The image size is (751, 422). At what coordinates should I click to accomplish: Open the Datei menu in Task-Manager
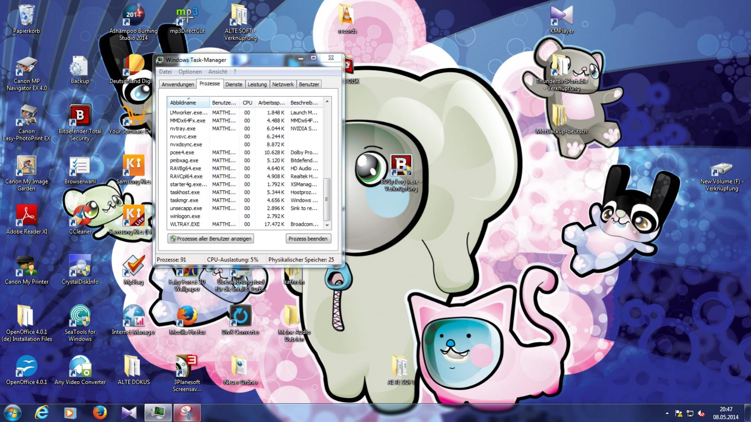[165, 72]
